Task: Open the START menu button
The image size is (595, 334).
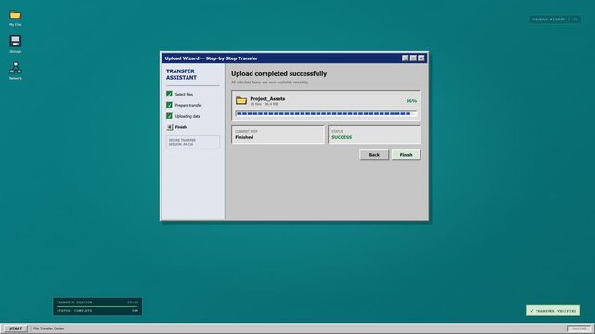Action: [16, 328]
